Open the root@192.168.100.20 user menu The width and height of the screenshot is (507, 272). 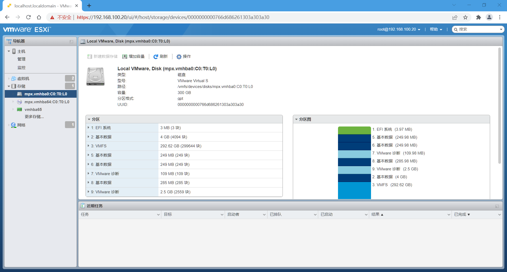[398, 29]
